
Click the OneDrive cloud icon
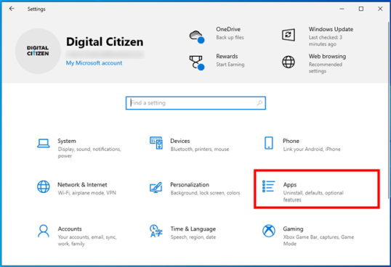point(197,36)
